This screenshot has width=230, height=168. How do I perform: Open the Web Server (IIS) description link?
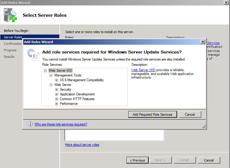coord(143,70)
